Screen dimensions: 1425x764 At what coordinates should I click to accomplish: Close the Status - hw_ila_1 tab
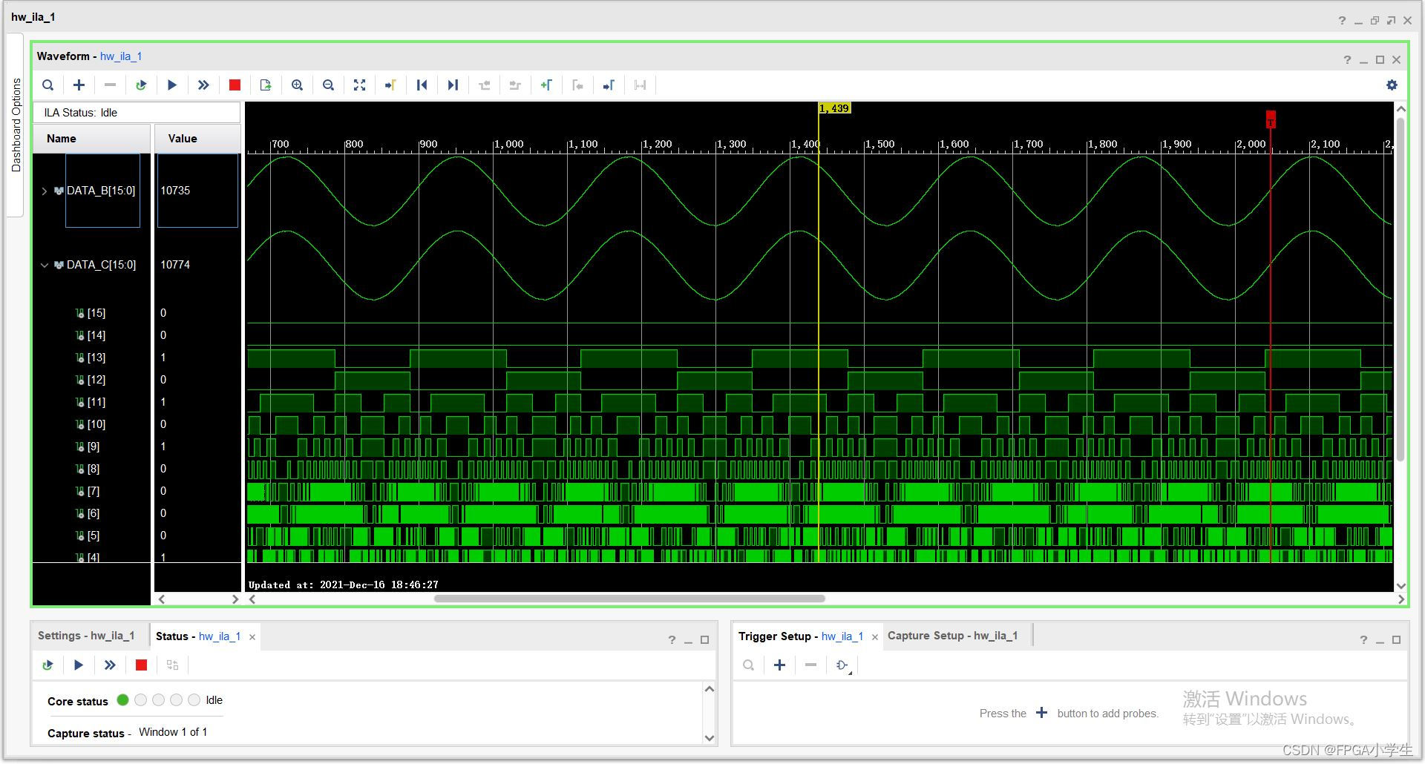(x=252, y=637)
